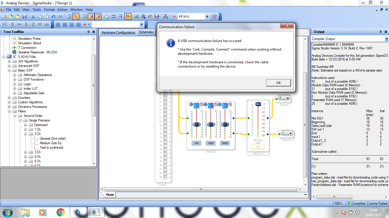
Task: Toggle the power button for the 100 Hz band
Action: coord(191,105)
